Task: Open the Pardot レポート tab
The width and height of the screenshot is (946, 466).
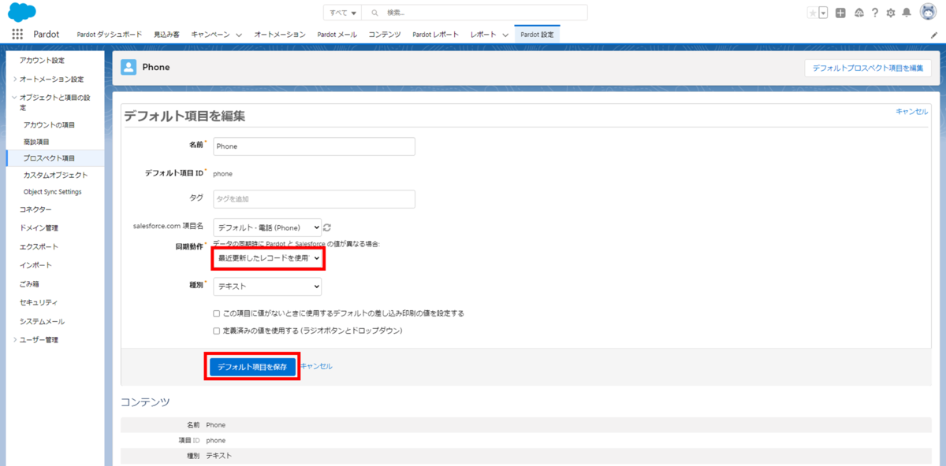Action: click(x=436, y=35)
